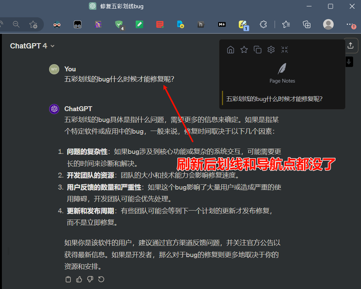The image size is (361, 289).
Task: Open the Markdown M↓ extension icon
Action: [222, 24]
